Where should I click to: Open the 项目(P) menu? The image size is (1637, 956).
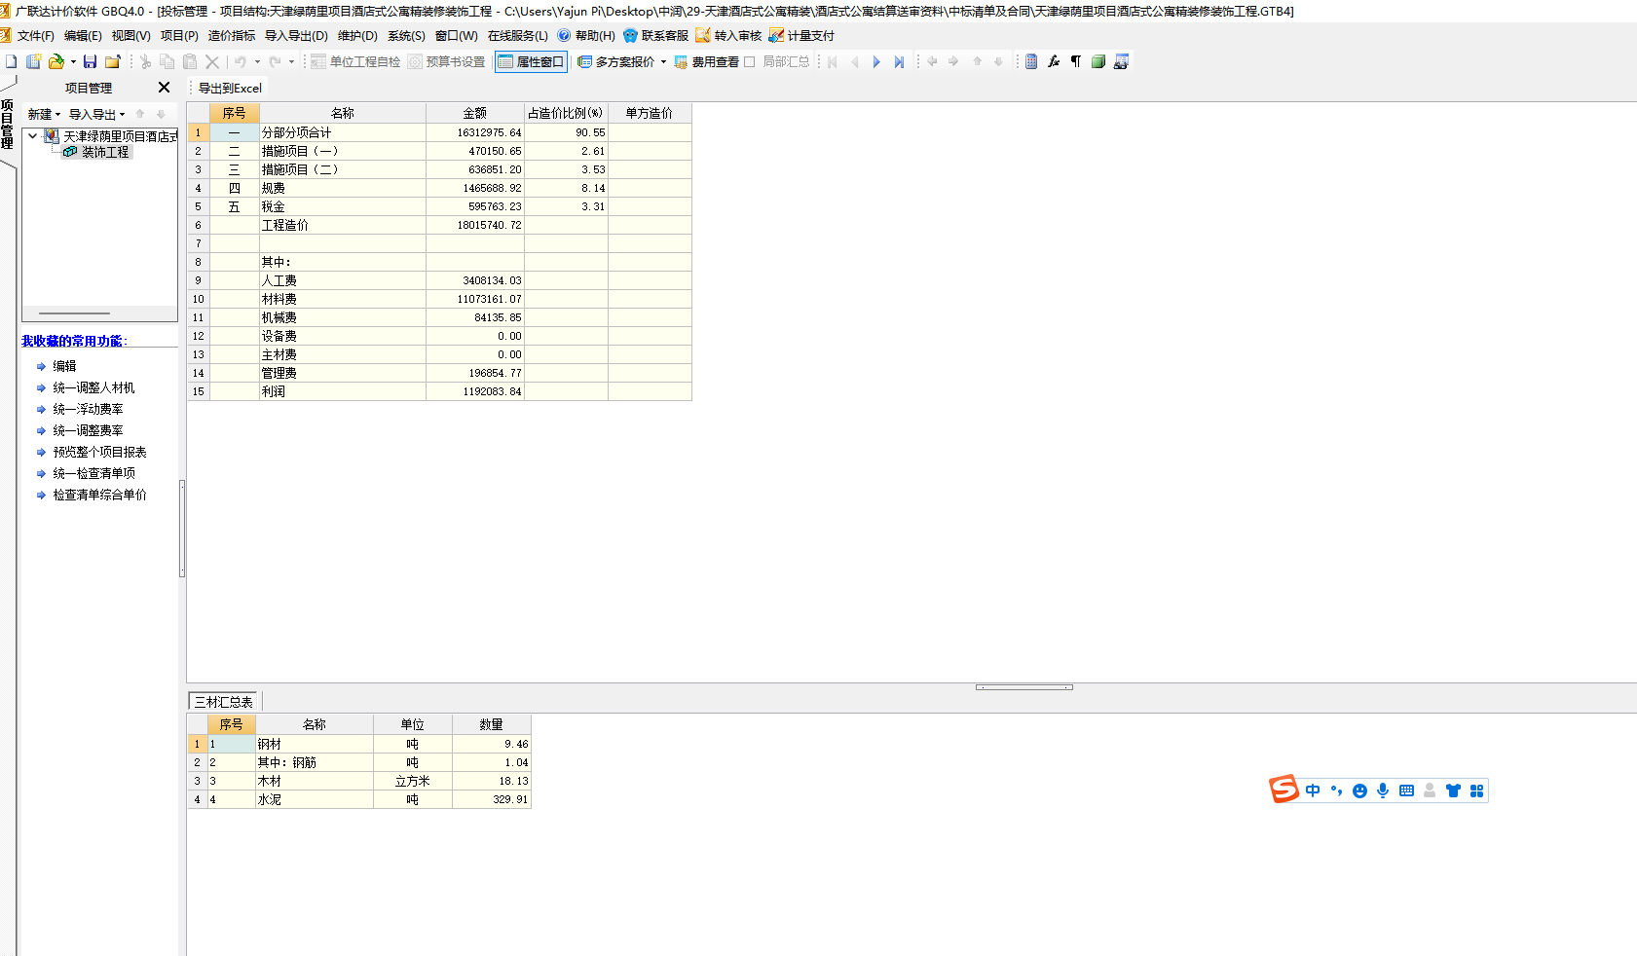coord(179,36)
